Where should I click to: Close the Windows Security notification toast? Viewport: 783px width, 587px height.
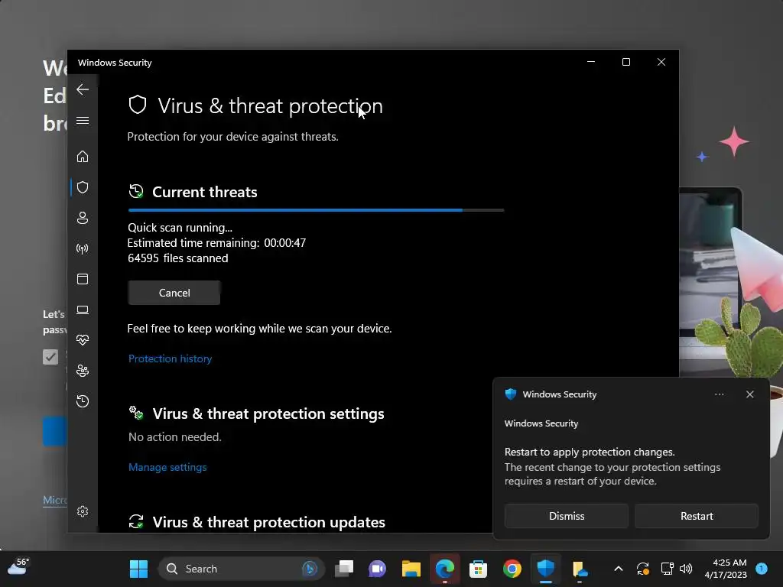(750, 394)
